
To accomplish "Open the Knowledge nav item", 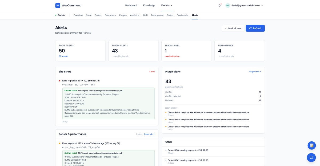I will coord(149,5).
